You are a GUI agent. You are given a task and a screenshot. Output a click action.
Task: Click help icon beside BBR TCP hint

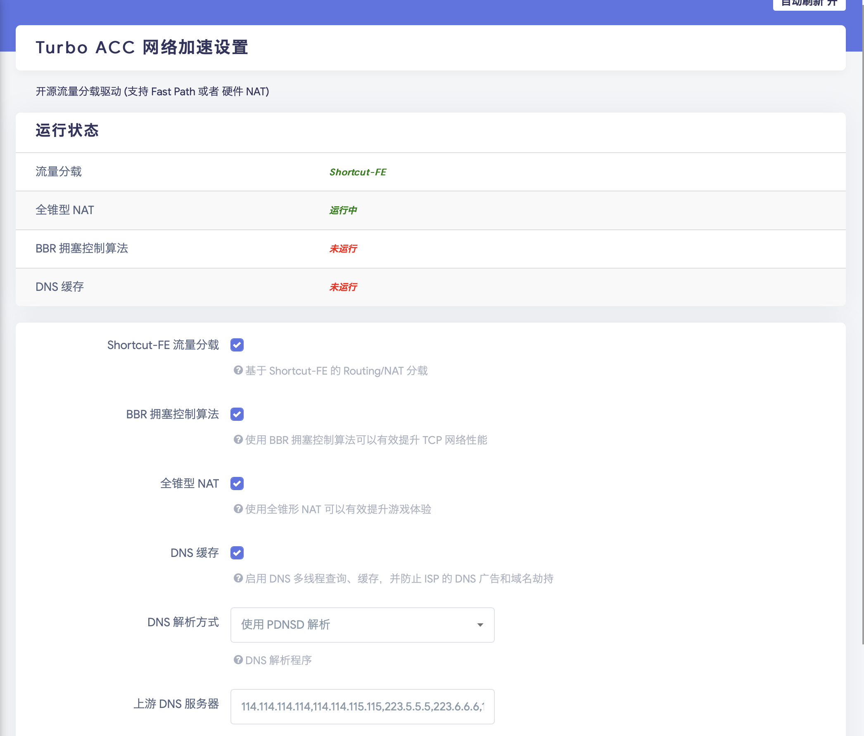pyautogui.click(x=238, y=439)
